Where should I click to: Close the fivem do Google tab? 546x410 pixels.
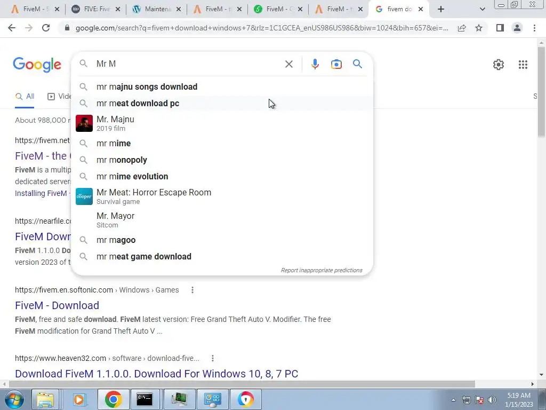(421, 9)
